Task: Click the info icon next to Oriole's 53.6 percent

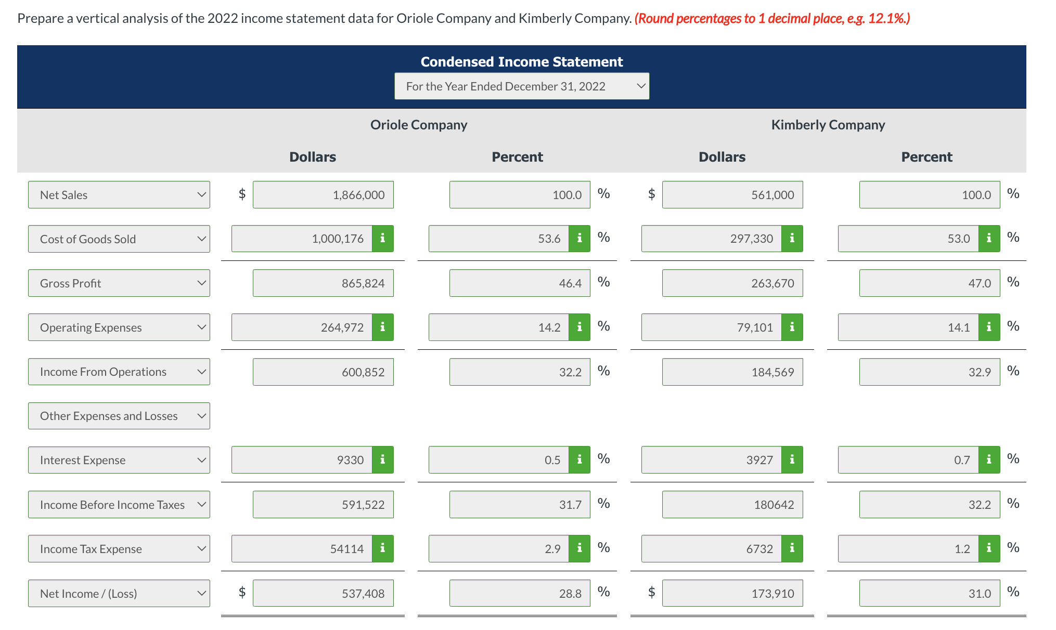Action: point(579,239)
